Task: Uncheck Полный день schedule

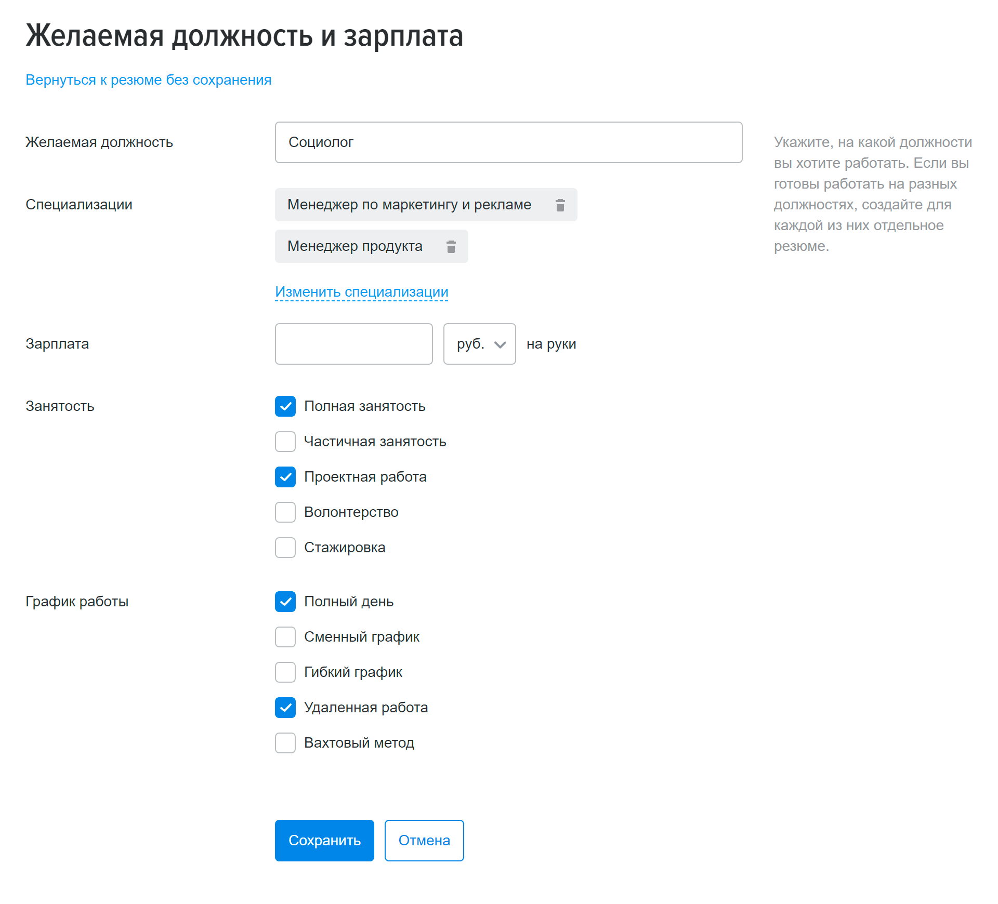Action: (x=285, y=602)
